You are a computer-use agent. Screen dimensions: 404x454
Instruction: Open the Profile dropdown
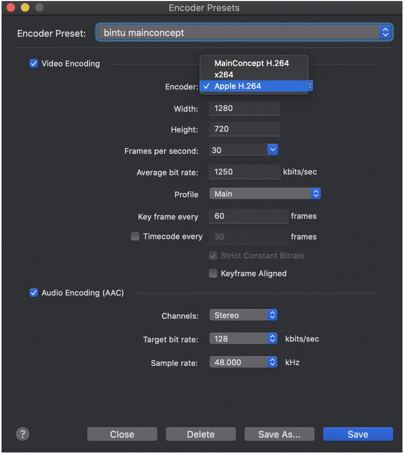tap(315, 193)
